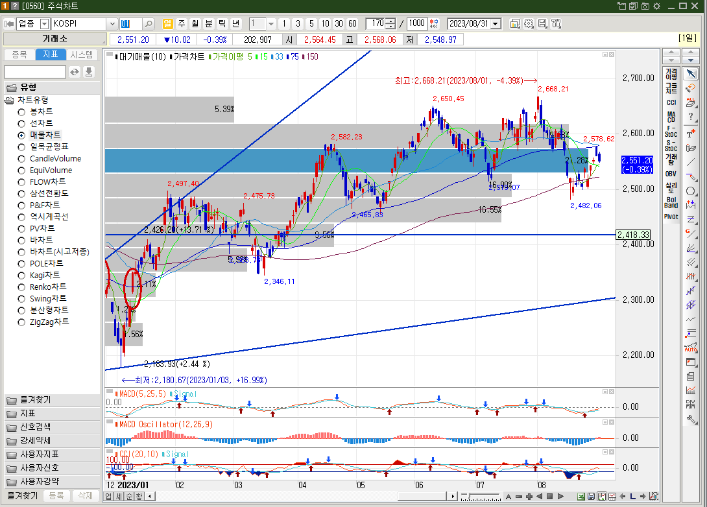The image size is (707, 507).
Task: Click the question mark help tool
Action: [691, 117]
